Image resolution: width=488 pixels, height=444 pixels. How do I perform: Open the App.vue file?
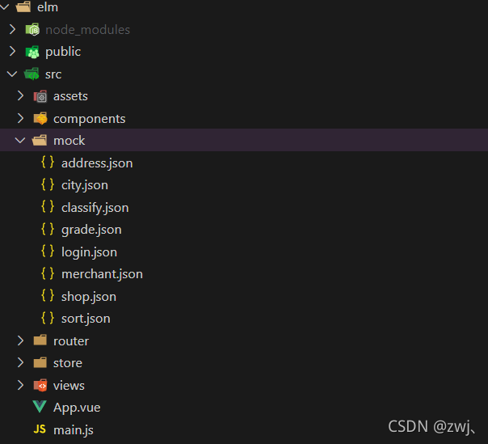(77, 408)
